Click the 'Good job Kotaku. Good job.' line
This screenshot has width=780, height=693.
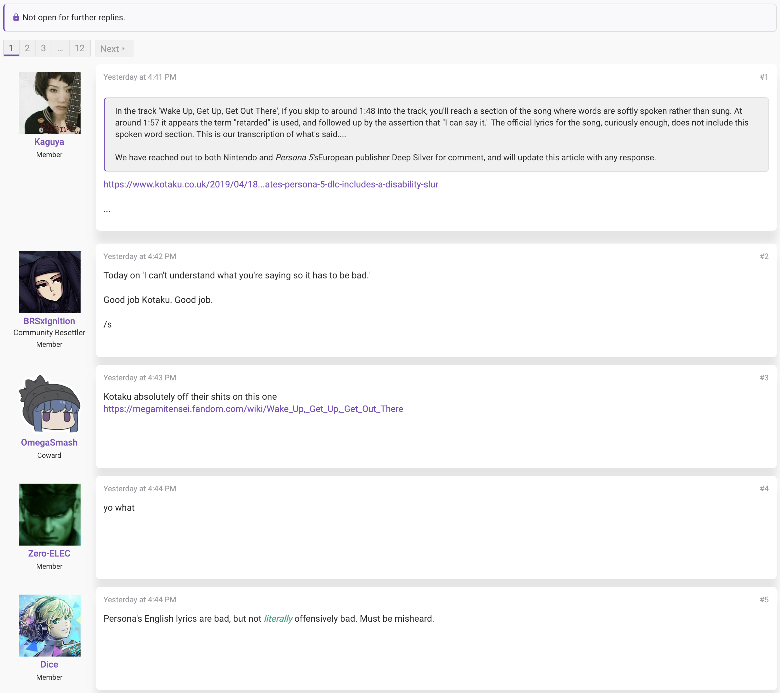158,300
